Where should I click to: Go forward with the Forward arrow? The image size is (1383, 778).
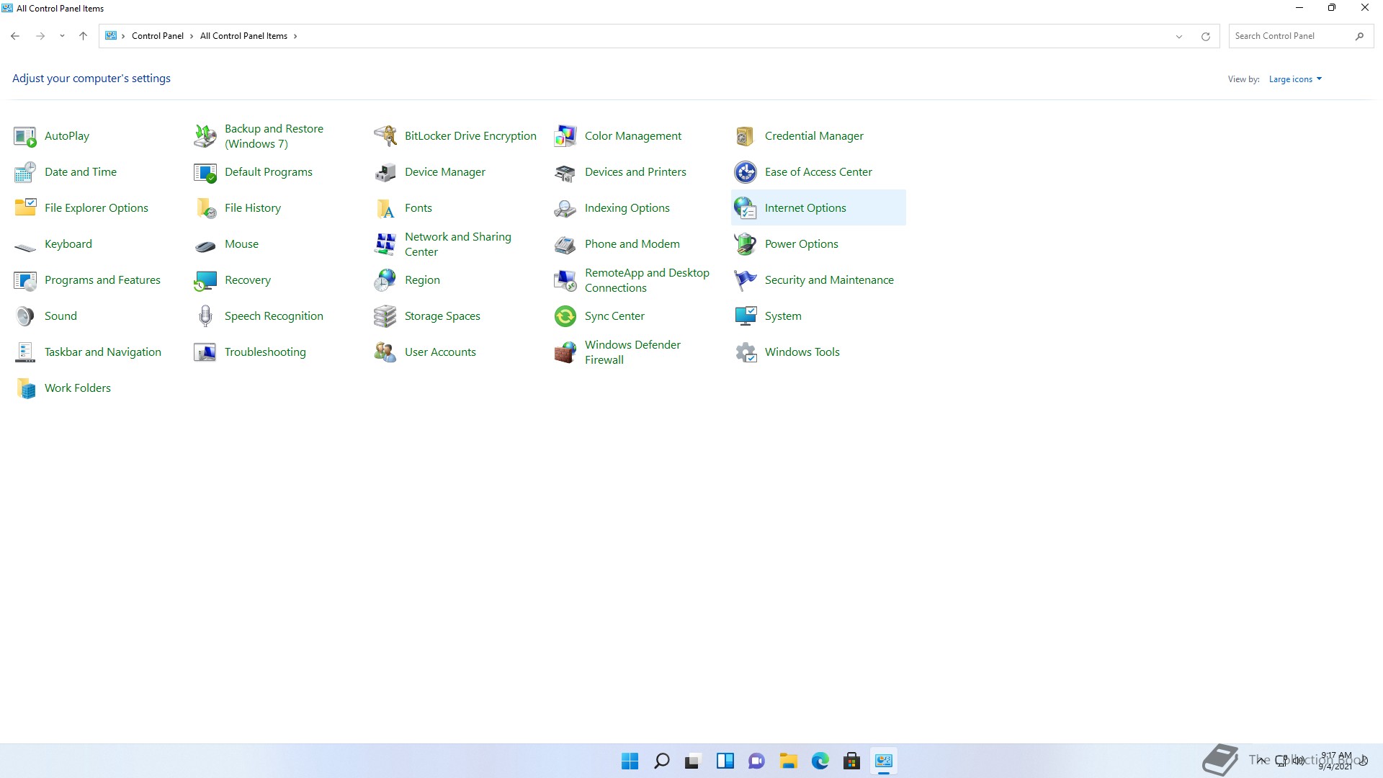[x=40, y=36]
